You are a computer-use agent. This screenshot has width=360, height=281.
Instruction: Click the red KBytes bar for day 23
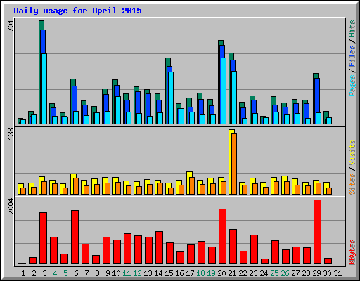tap(254, 249)
